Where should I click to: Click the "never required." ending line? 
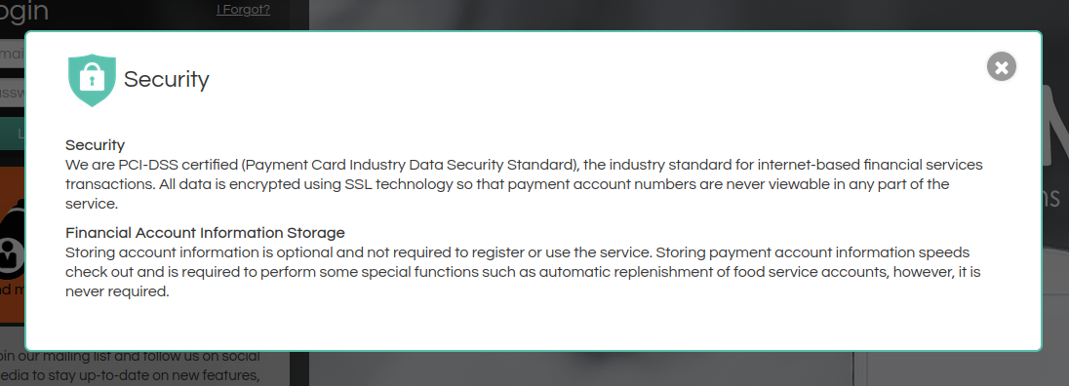117,292
